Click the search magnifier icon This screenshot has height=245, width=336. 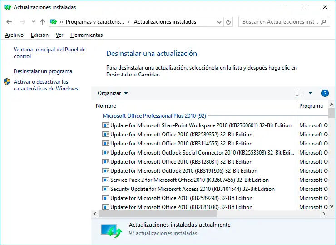tap(323, 22)
